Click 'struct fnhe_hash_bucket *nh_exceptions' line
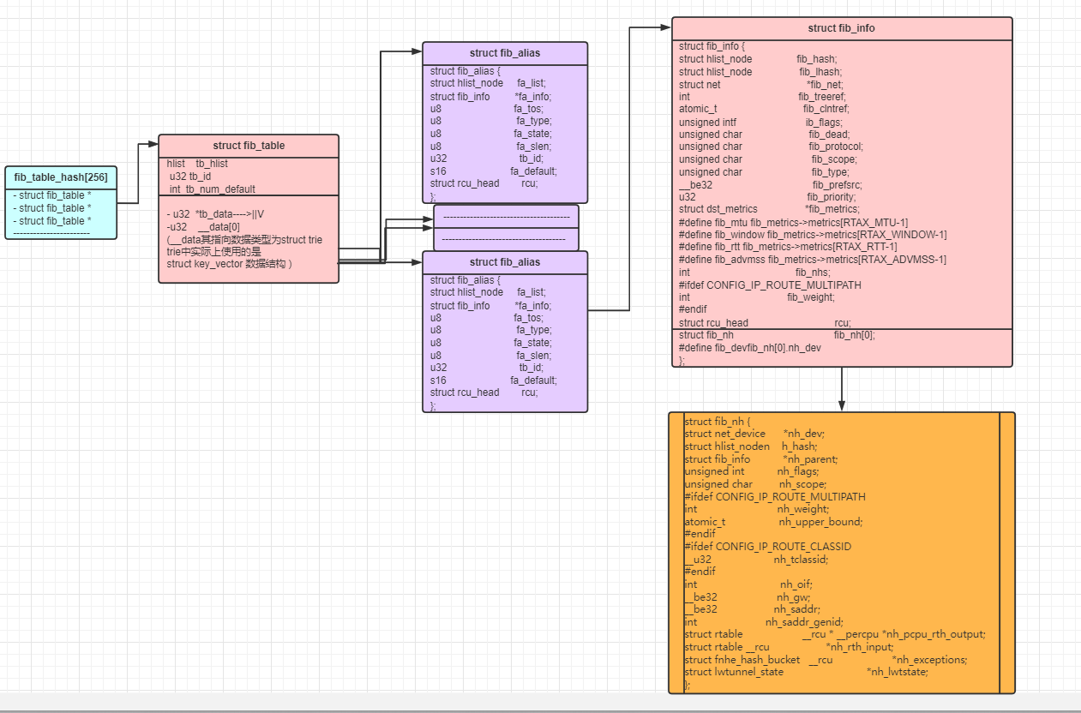The width and height of the screenshot is (1081, 713). tap(826, 660)
